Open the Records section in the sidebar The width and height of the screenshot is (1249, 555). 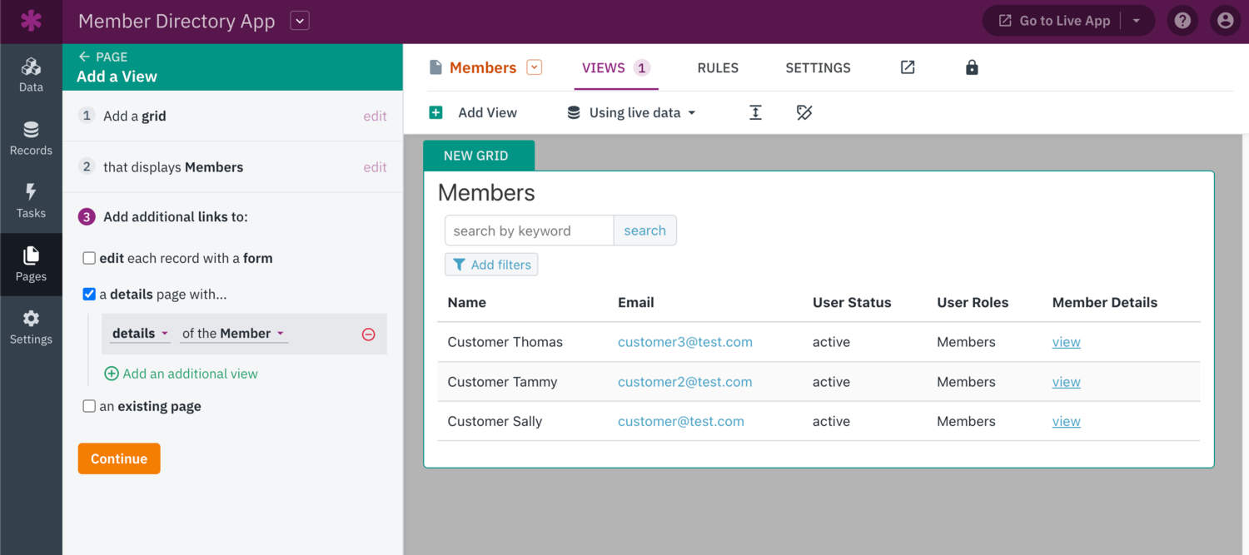coord(31,137)
